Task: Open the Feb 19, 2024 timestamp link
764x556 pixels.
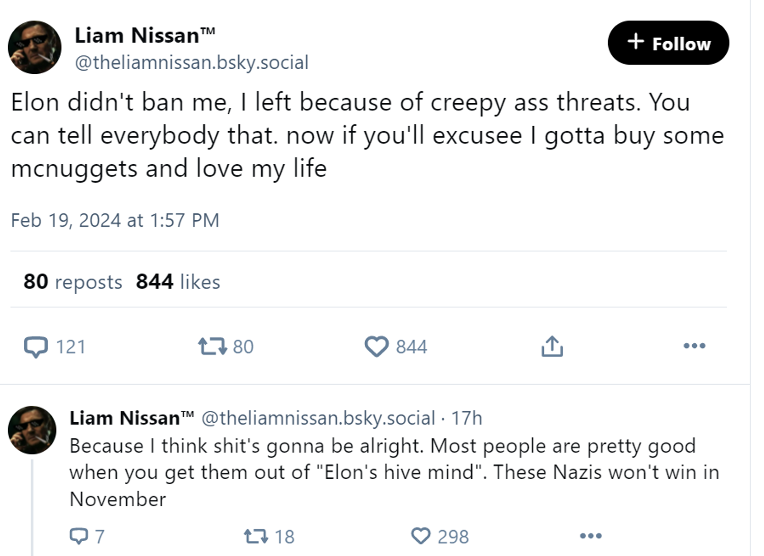Action: tap(115, 220)
